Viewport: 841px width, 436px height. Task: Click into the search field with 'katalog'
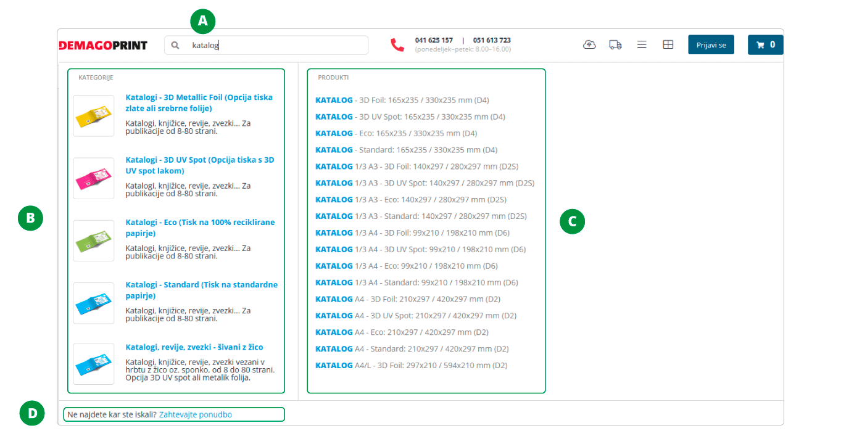click(x=278, y=45)
